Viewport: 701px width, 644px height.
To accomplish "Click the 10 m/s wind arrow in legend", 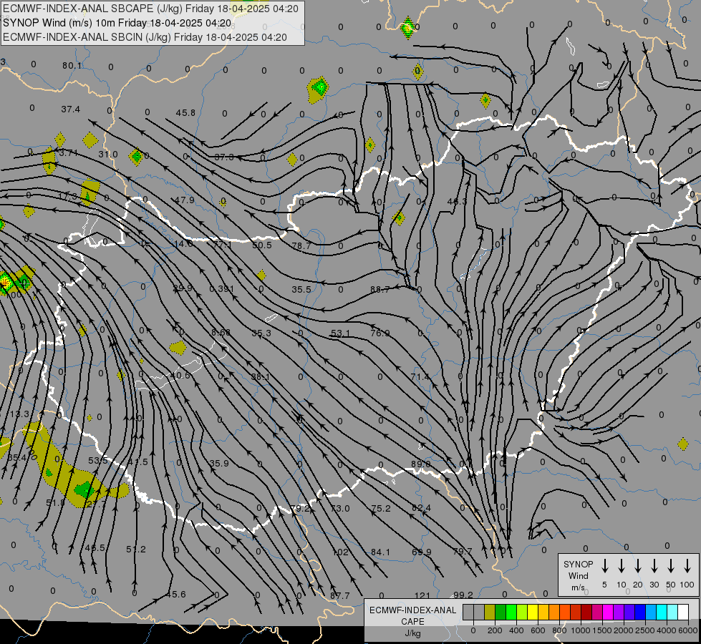I will (621, 566).
